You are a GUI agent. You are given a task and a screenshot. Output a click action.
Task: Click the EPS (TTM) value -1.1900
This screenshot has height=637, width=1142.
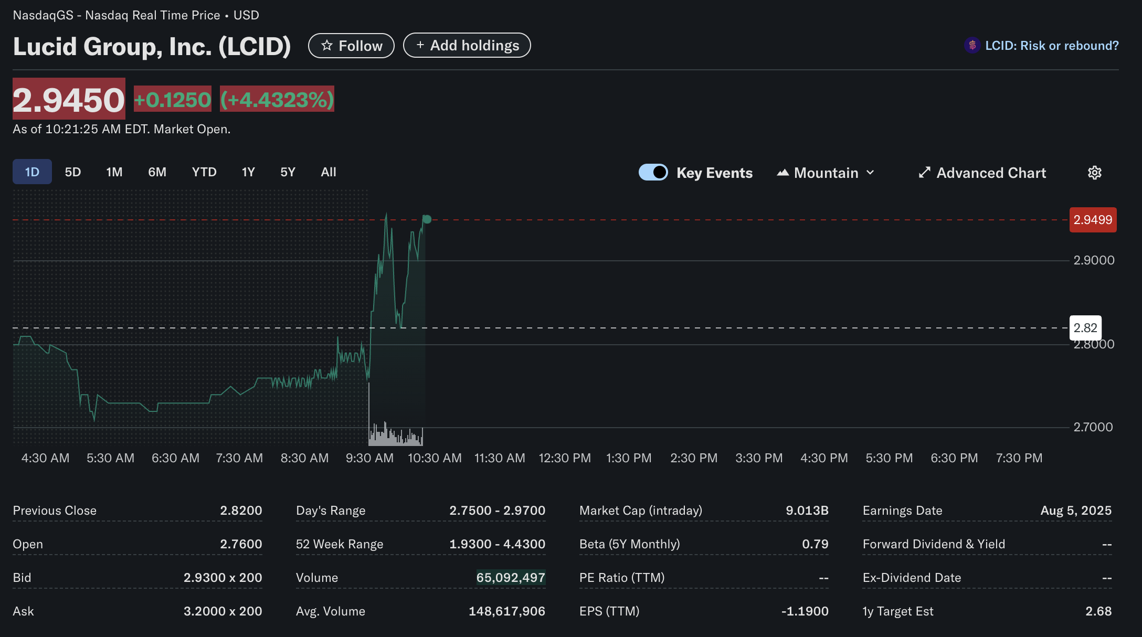pyautogui.click(x=805, y=611)
